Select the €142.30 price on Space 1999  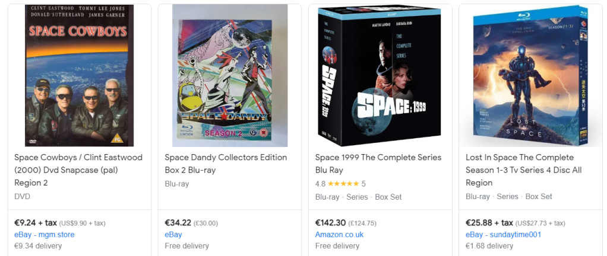tap(330, 223)
